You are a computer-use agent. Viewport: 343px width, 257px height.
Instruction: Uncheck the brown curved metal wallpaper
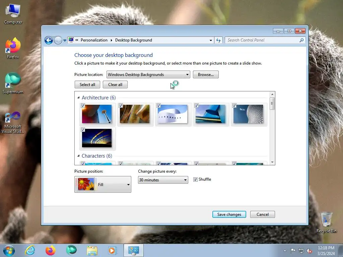point(121,105)
